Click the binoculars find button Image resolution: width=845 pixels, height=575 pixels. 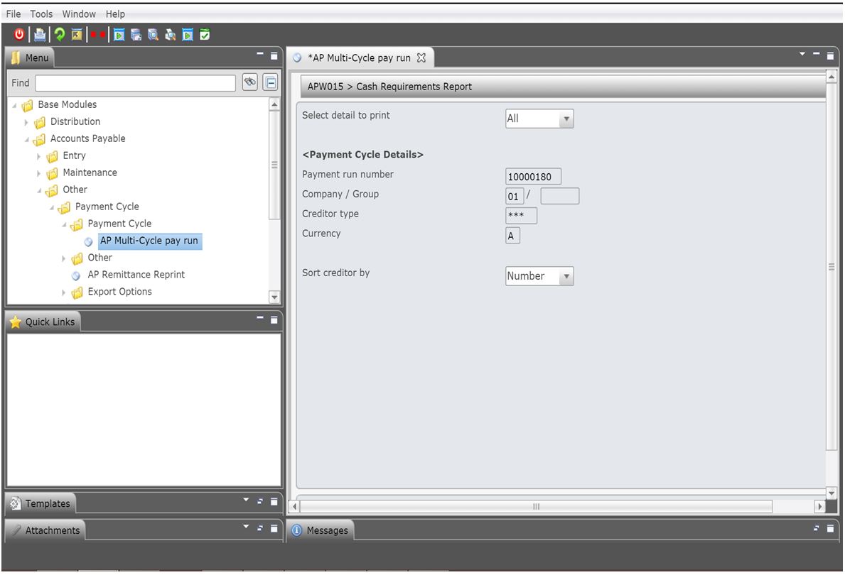[249, 82]
